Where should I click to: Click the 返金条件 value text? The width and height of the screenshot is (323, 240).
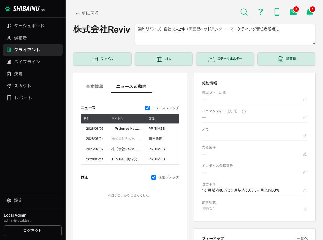tap(241, 190)
